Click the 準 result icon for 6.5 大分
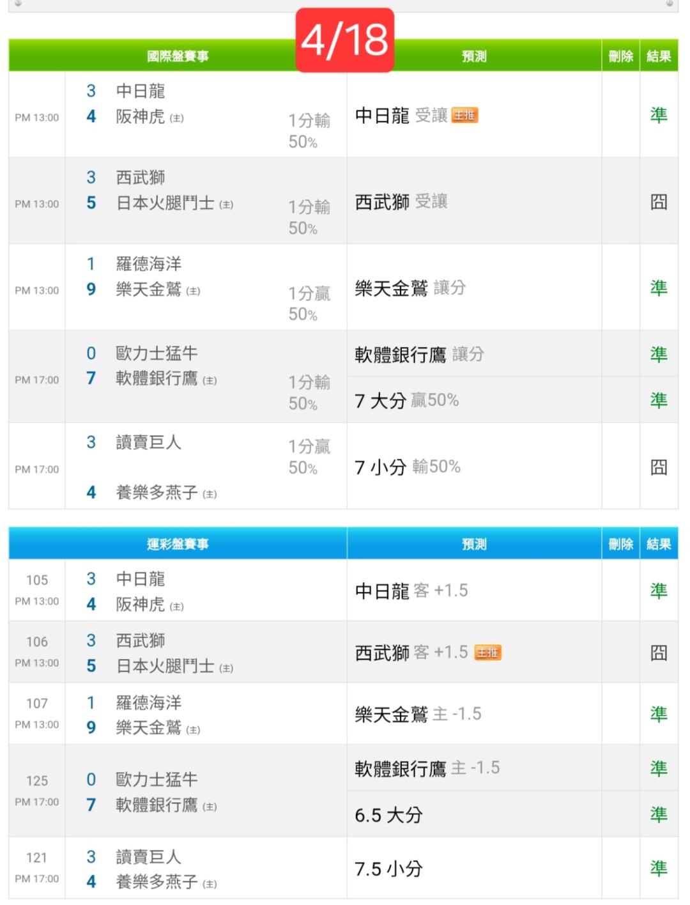The width and height of the screenshot is (690, 905). pos(659,814)
